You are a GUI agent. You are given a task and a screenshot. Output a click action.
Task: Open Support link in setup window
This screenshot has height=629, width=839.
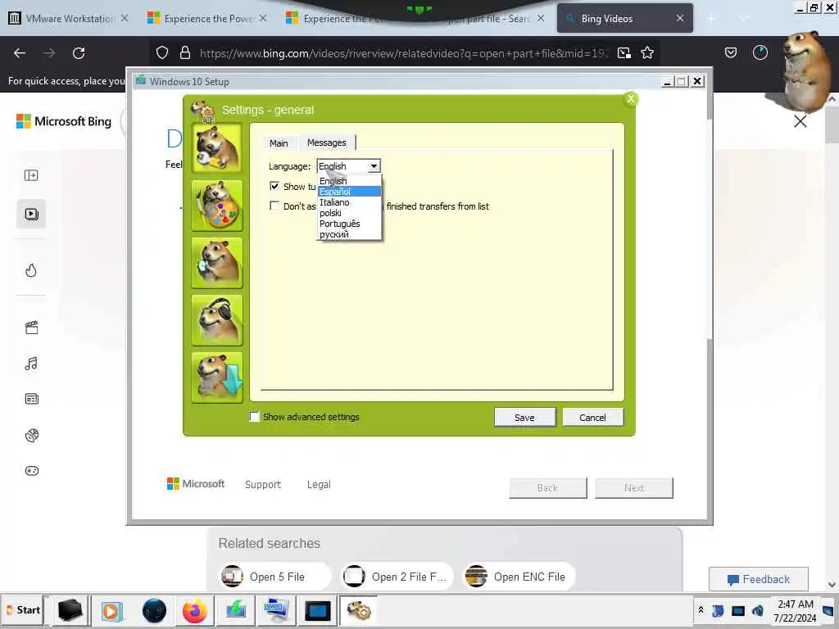pyautogui.click(x=263, y=485)
